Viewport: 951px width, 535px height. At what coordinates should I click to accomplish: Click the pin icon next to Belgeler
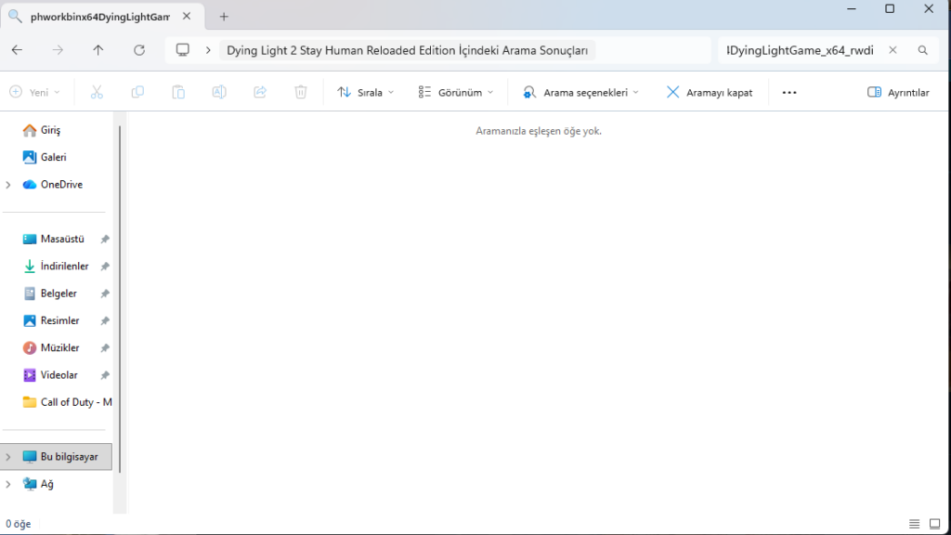pos(105,294)
